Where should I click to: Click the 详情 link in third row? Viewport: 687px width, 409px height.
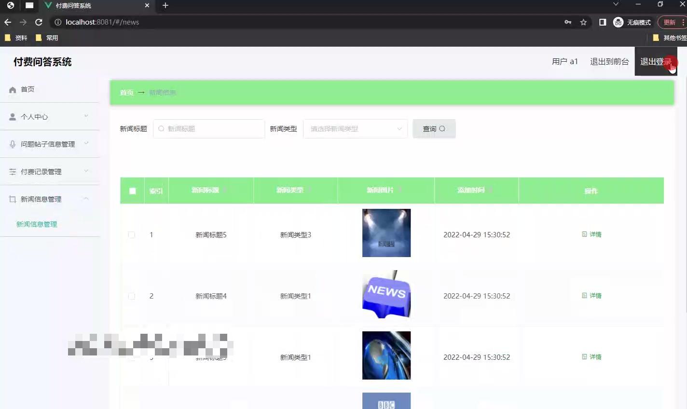pos(591,357)
